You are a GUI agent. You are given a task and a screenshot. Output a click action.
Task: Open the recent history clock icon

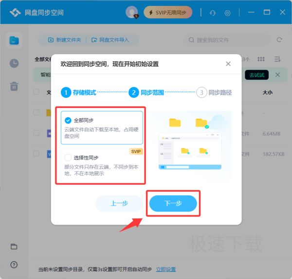coord(14,63)
